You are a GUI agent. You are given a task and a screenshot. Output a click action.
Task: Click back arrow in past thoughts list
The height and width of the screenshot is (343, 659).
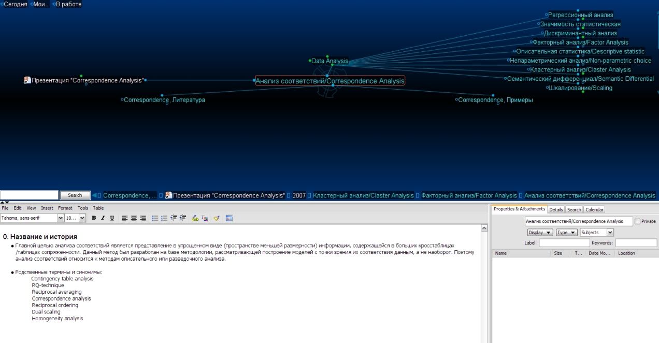point(94,195)
